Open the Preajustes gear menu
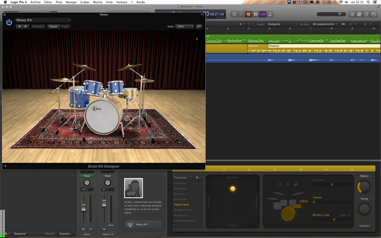 click(198, 177)
